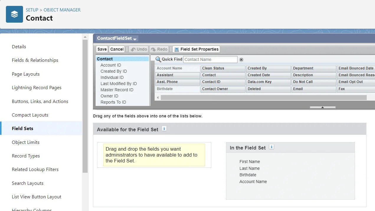Collapse the field palette with the drag handle

(x=322, y=107)
